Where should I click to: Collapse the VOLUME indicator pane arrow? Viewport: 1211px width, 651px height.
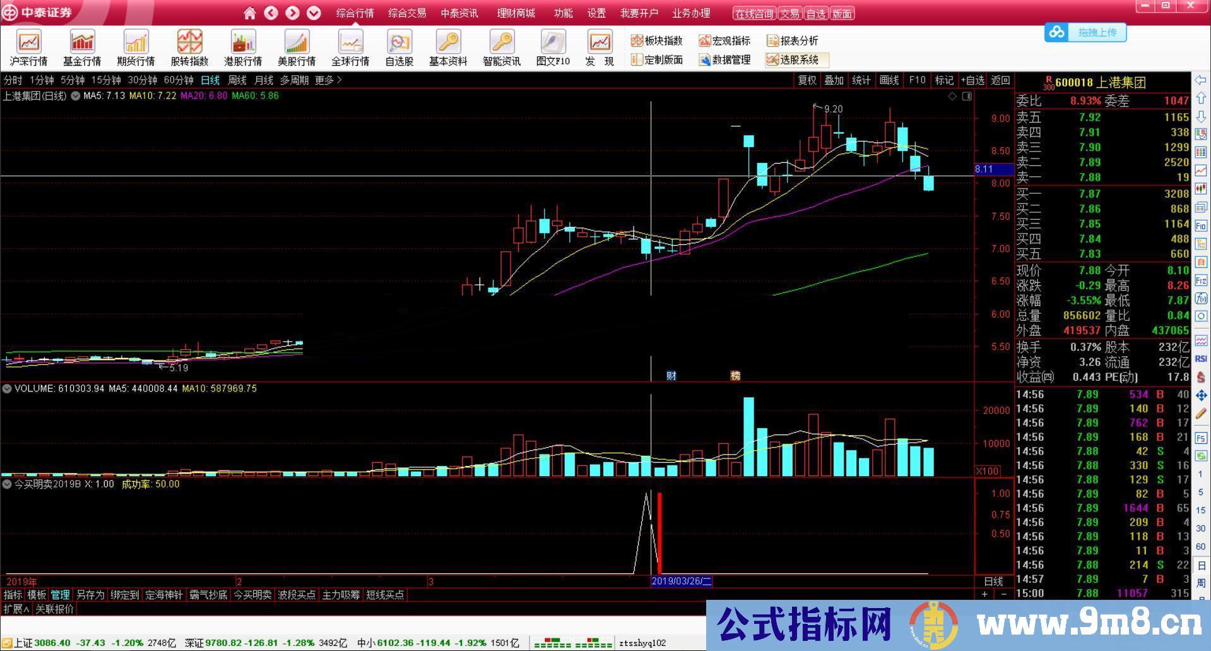(6, 388)
